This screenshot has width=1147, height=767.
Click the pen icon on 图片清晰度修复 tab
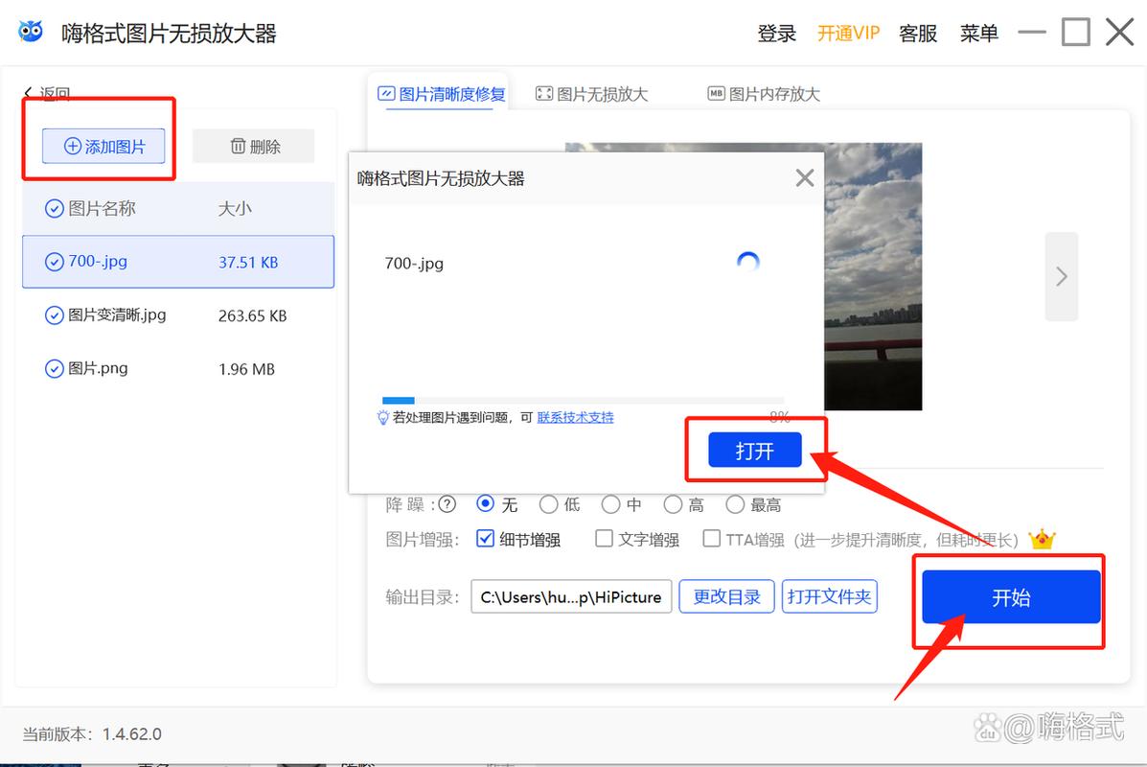(x=387, y=94)
